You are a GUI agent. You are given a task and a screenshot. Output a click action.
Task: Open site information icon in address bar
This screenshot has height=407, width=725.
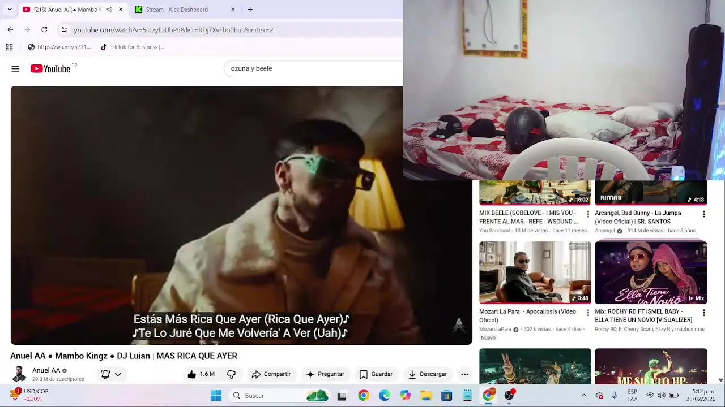65,29
